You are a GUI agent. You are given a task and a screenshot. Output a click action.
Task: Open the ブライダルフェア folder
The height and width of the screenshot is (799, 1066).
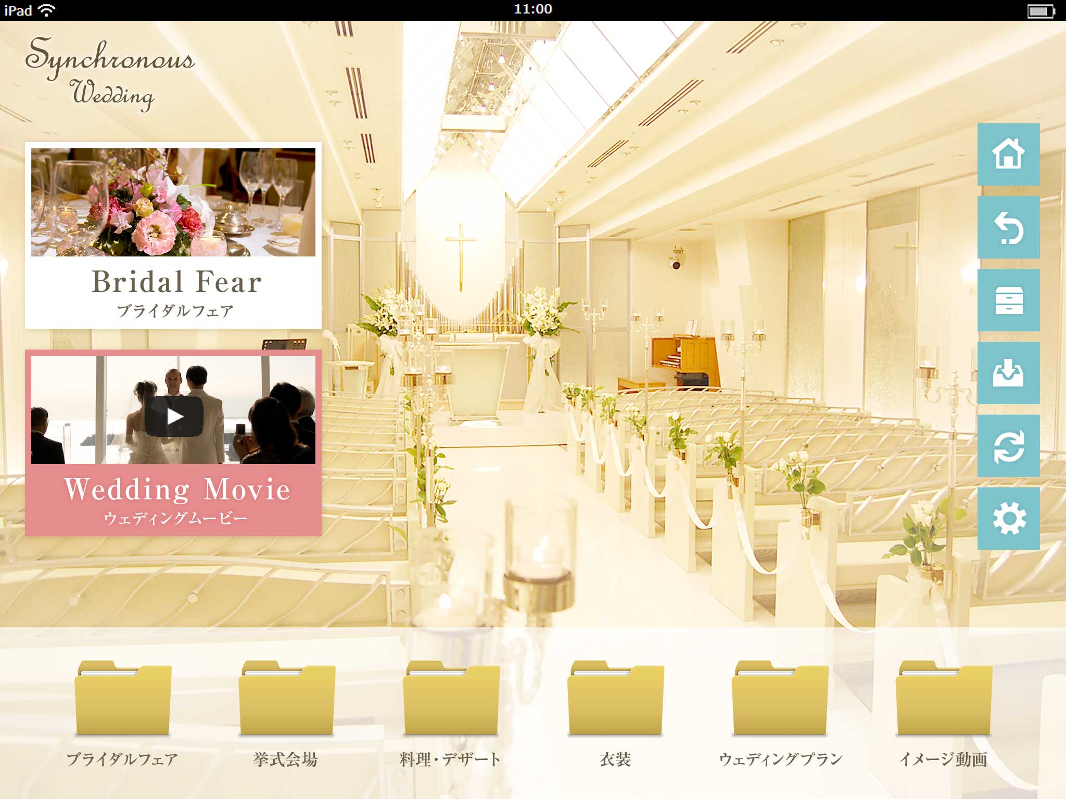(x=123, y=698)
